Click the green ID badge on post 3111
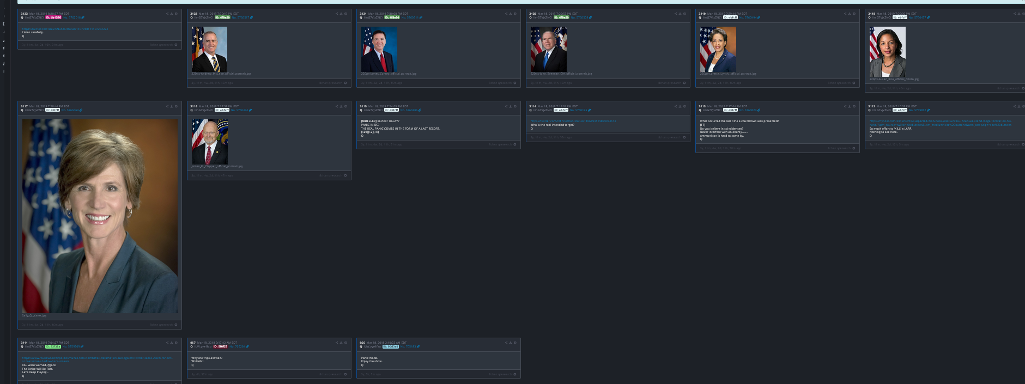Image resolution: width=1025 pixels, height=384 pixels. 53,346
